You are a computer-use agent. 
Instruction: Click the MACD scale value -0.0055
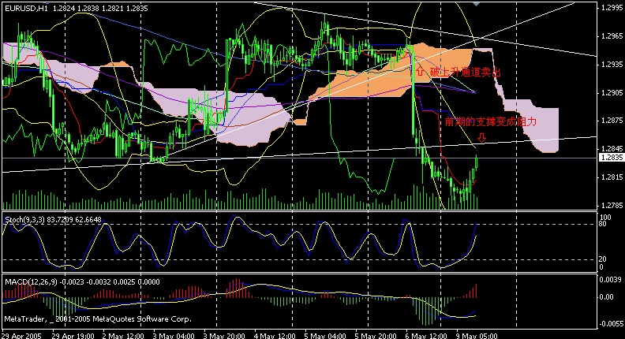pos(610,324)
